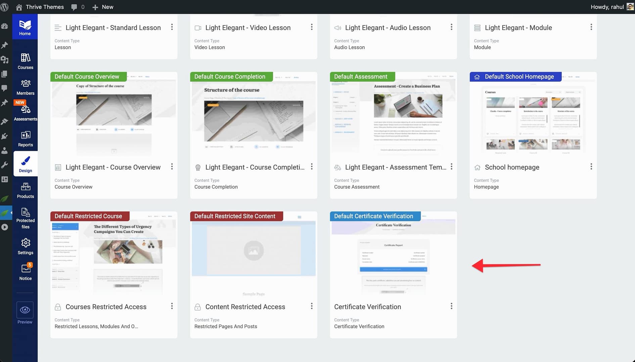Open options menu for Standard Lesson template
This screenshot has width=635, height=362.
pos(172,27)
